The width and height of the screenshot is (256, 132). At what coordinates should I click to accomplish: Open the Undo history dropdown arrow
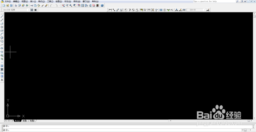click(x=54, y=5)
